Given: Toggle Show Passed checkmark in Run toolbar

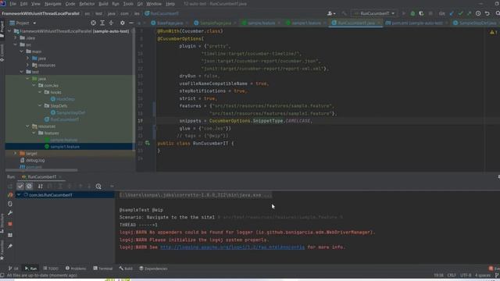Looking at the screenshot, I should [x=20, y=187].
